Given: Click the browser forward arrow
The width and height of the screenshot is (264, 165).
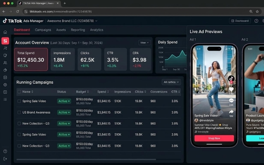Looking at the screenshot, I should coord(11,12).
